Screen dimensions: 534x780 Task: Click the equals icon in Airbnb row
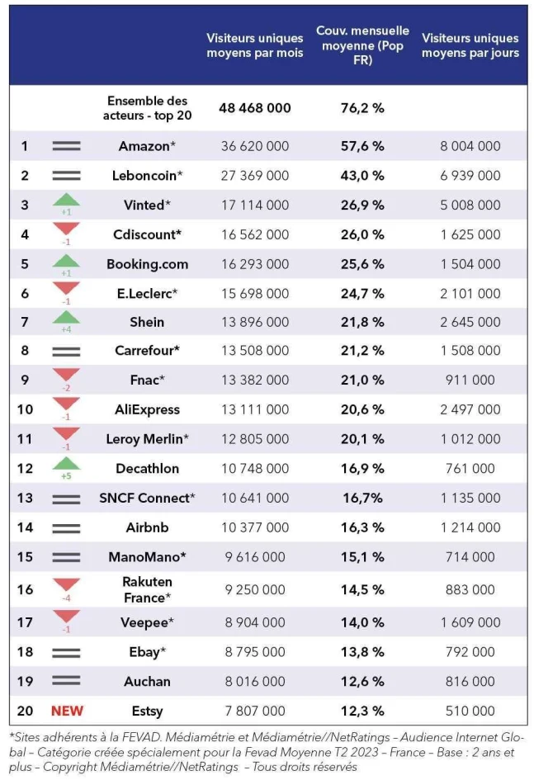click(66, 528)
